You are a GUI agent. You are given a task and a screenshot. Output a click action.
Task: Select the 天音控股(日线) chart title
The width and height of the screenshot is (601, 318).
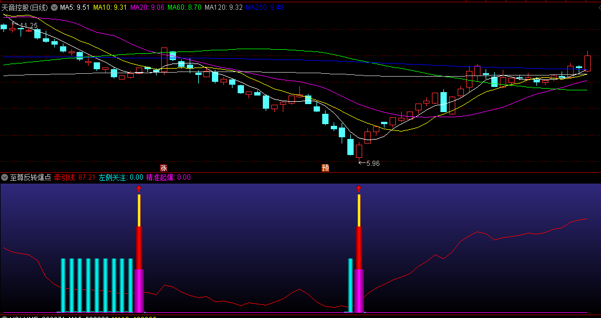[x=25, y=7]
